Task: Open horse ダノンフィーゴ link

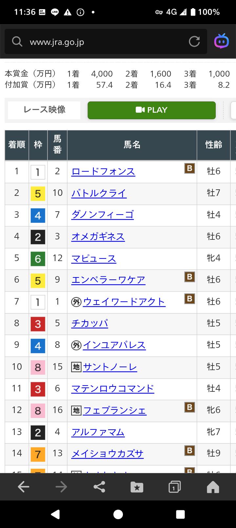Action: (103, 215)
